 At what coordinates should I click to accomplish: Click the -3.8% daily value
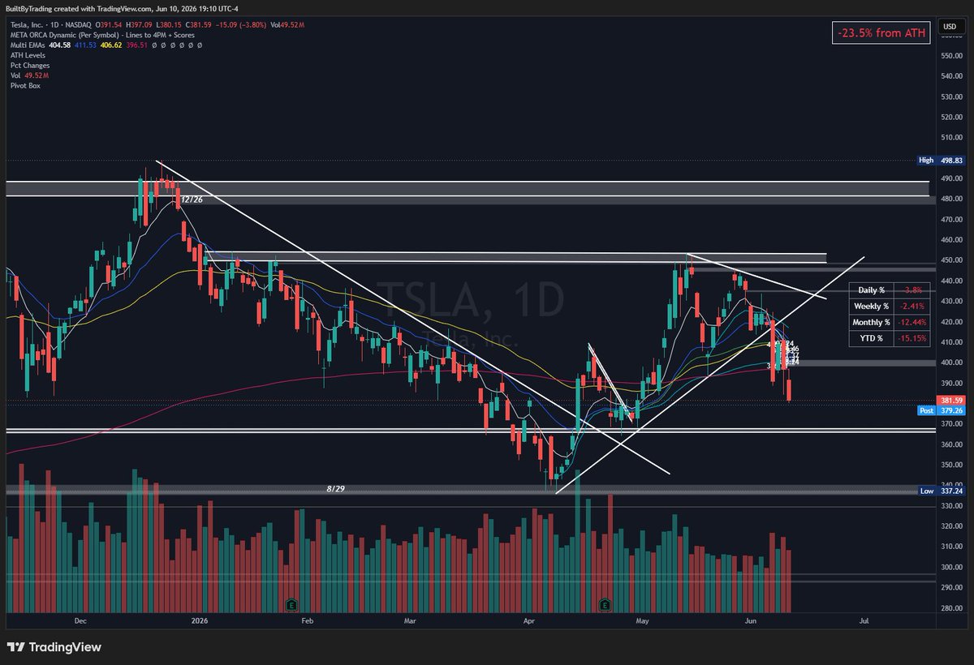[914, 290]
